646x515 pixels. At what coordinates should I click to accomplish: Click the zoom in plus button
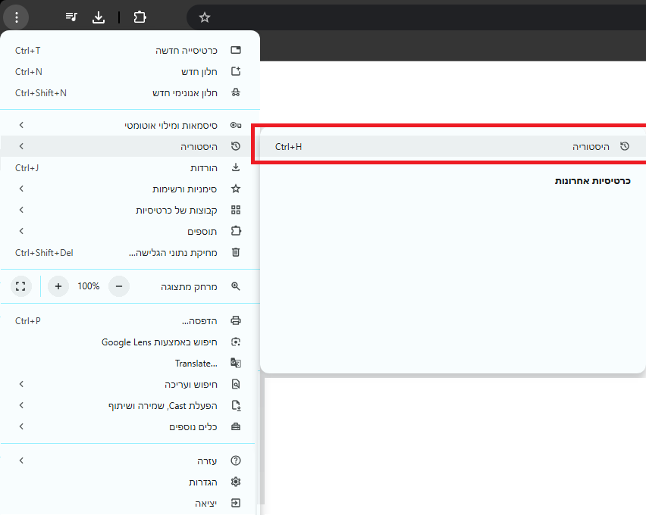tap(58, 286)
